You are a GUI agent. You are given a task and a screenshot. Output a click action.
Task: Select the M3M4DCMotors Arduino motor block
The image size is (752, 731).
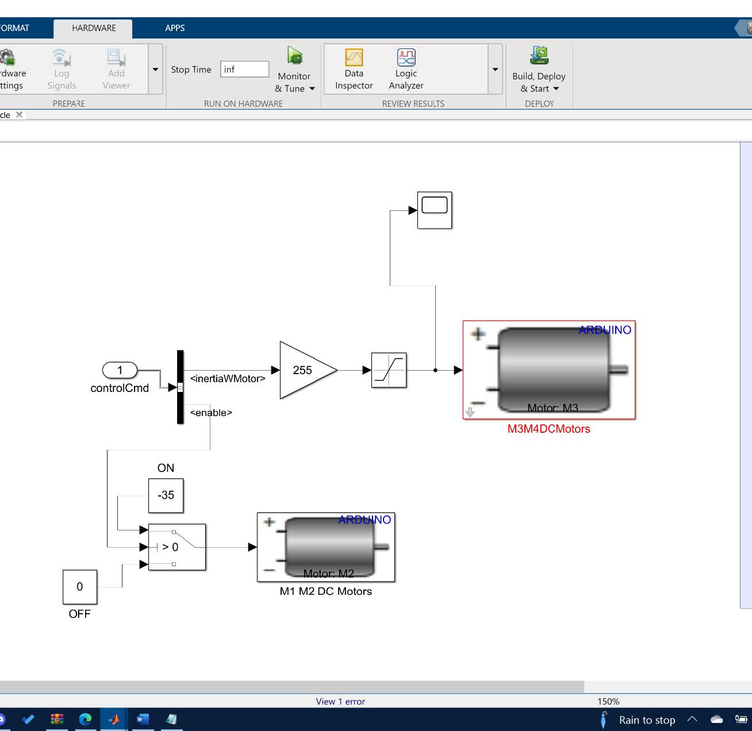pos(549,370)
